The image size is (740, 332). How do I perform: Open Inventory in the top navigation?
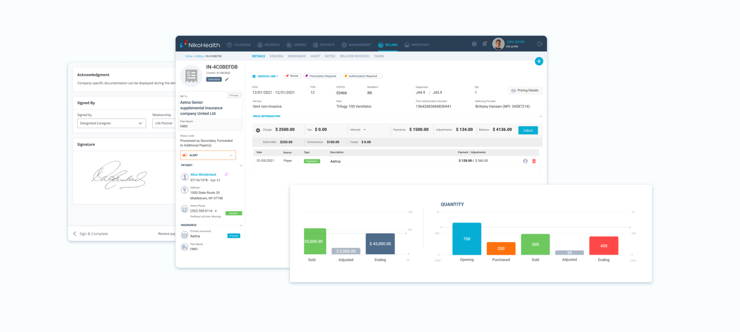[417, 45]
